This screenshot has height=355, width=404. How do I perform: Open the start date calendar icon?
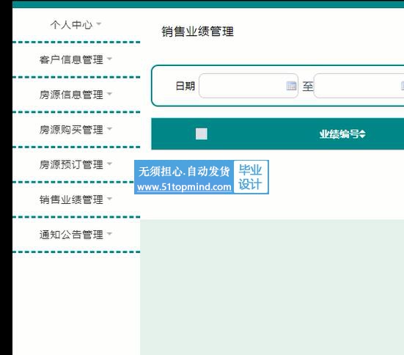pos(291,86)
